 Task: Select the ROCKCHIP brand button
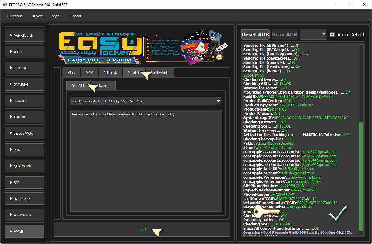click(25, 199)
